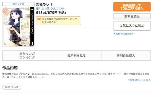Screen dimensions: 153x93
Task: Expand details with 作品情報をもっと見る
Action: click(139, 80)
